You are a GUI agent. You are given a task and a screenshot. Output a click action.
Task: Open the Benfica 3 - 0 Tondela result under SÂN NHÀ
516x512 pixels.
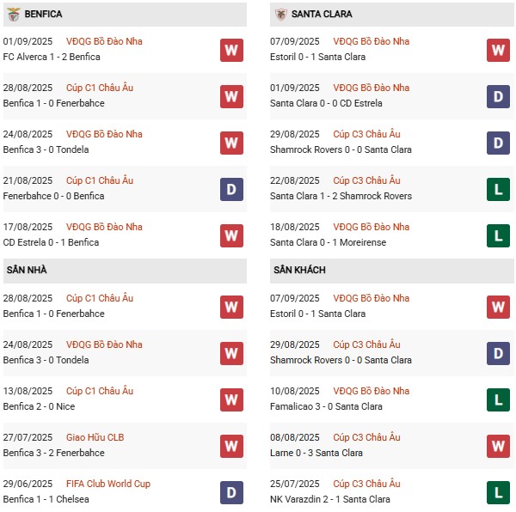point(46,360)
